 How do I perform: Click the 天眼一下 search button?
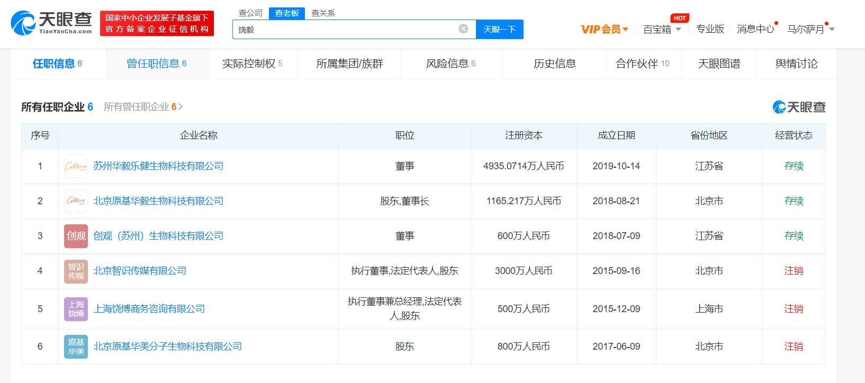coord(500,29)
